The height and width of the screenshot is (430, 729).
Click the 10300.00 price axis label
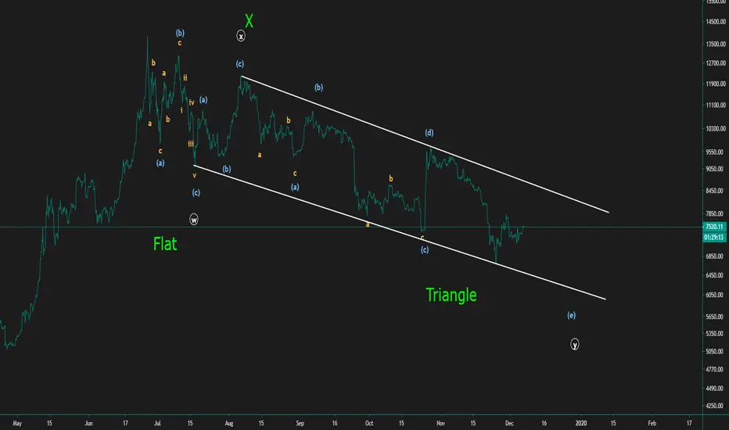click(x=716, y=129)
